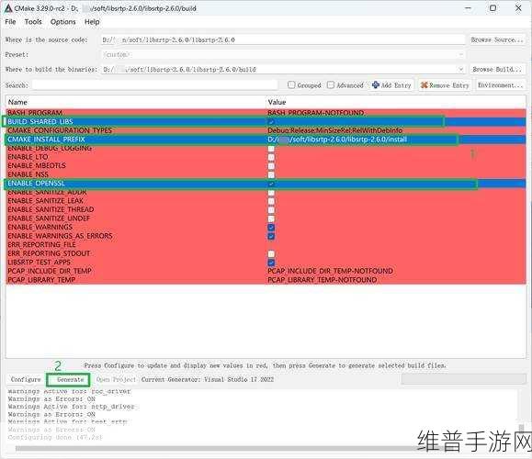This screenshot has height=459, width=532.
Task: Enable ENABLE_LTO checkbox
Action: pyautogui.click(x=271, y=157)
